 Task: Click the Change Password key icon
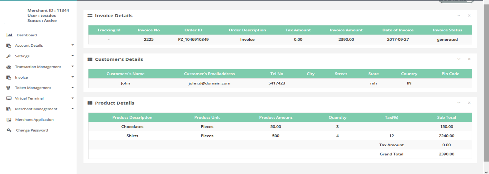coord(9,130)
